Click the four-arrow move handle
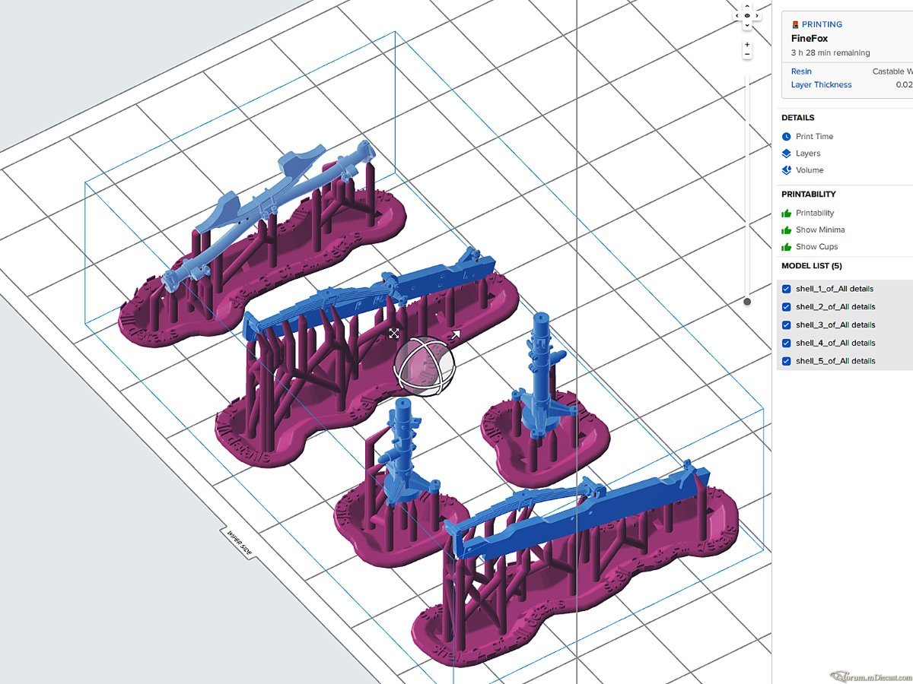 (x=394, y=334)
